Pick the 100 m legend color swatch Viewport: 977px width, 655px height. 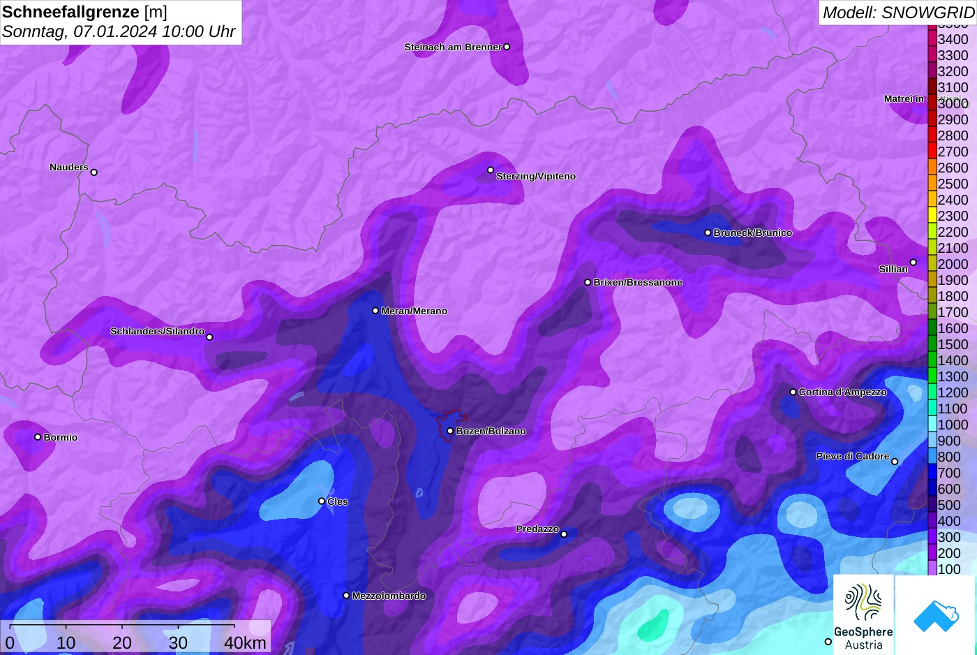(932, 569)
